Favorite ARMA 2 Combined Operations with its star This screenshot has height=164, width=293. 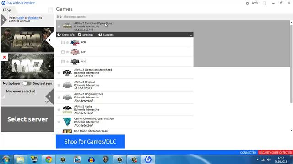click(x=59, y=26)
